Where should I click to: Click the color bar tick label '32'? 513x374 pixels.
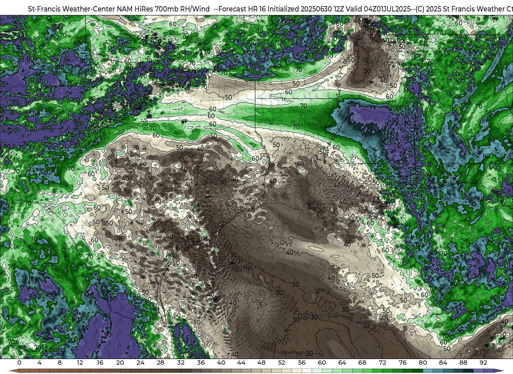[181, 363]
